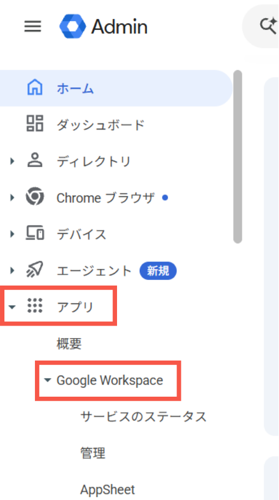Open ダッシュボード in the sidebar
The width and height of the screenshot is (279, 500).
tap(100, 124)
